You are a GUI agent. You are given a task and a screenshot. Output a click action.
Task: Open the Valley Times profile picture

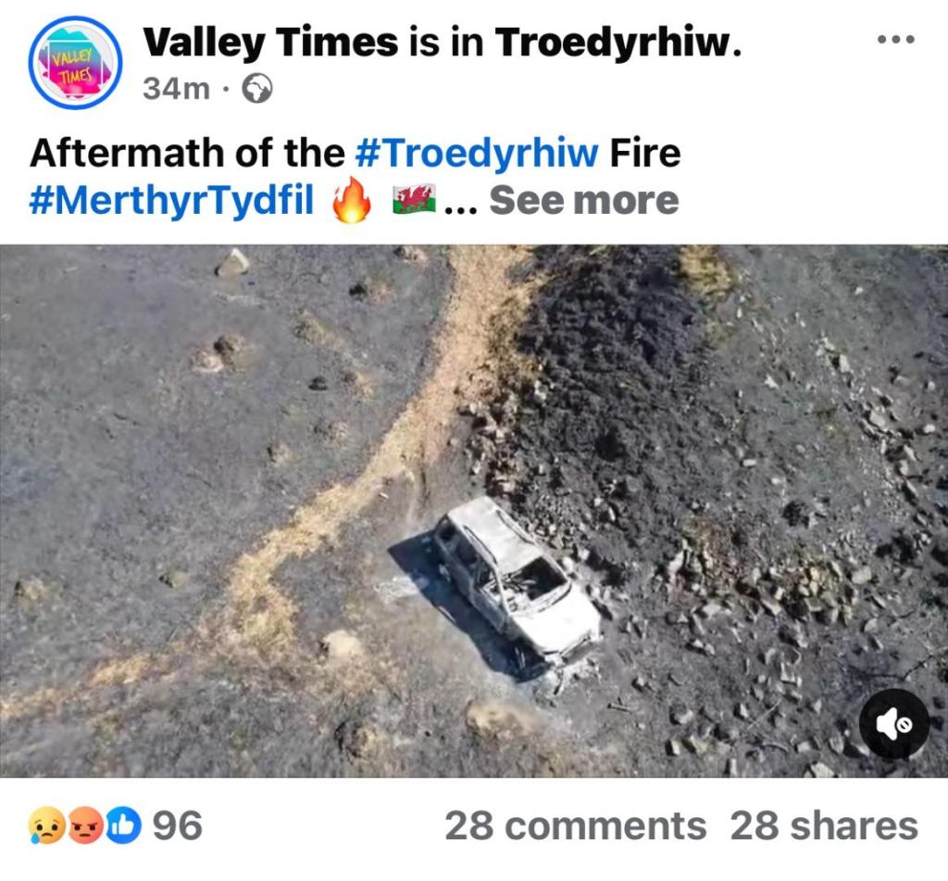76,63
